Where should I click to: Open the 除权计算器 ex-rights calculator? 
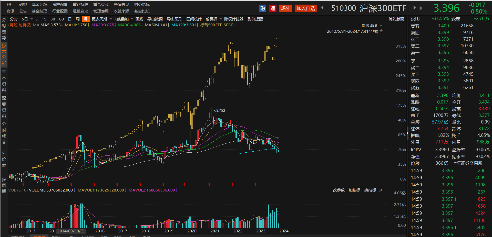point(234,19)
